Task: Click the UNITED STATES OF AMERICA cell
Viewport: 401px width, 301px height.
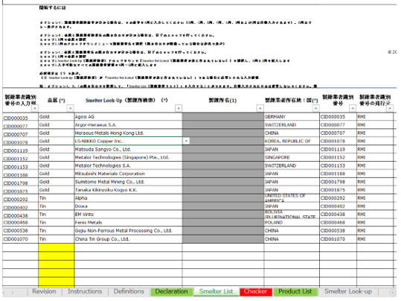Action: pos(292,198)
